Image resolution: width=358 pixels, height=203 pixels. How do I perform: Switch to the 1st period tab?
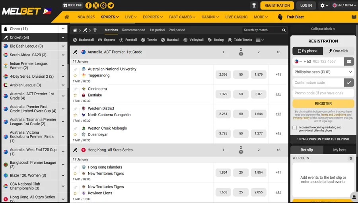pyautogui.click(x=157, y=30)
